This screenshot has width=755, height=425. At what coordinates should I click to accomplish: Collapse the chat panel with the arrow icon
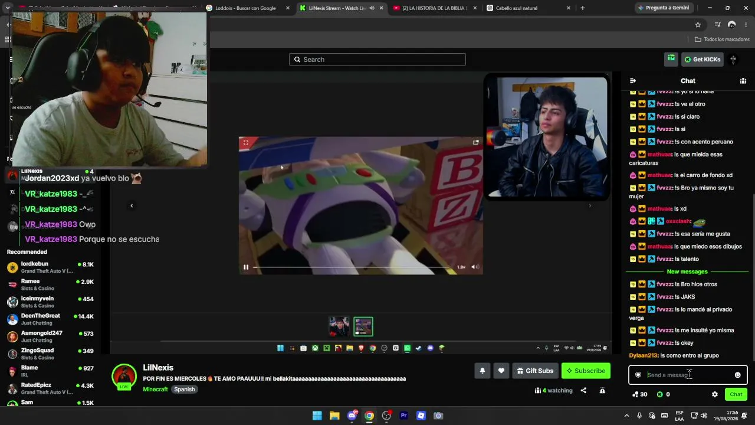633,81
